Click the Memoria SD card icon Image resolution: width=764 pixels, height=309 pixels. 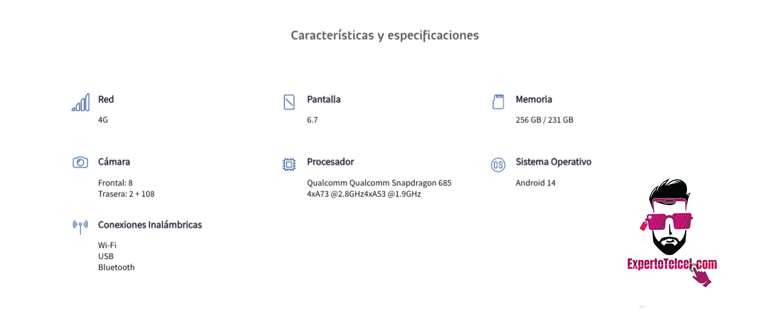click(498, 102)
